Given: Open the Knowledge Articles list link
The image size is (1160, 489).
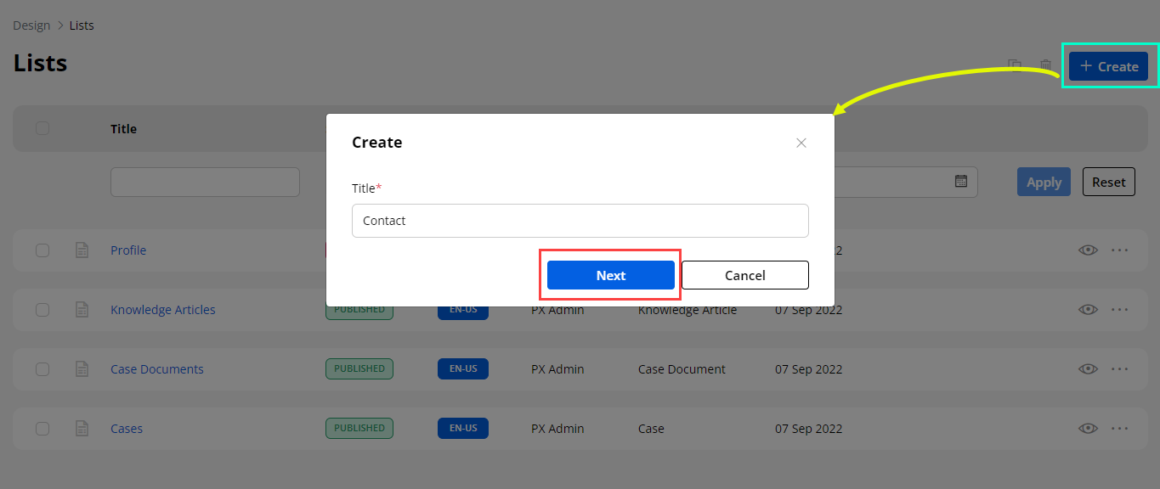Looking at the screenshot, I should tap(162, 310).
